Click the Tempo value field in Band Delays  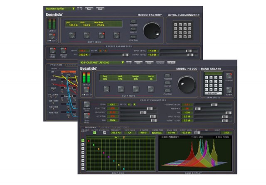[x=112, y=105]
